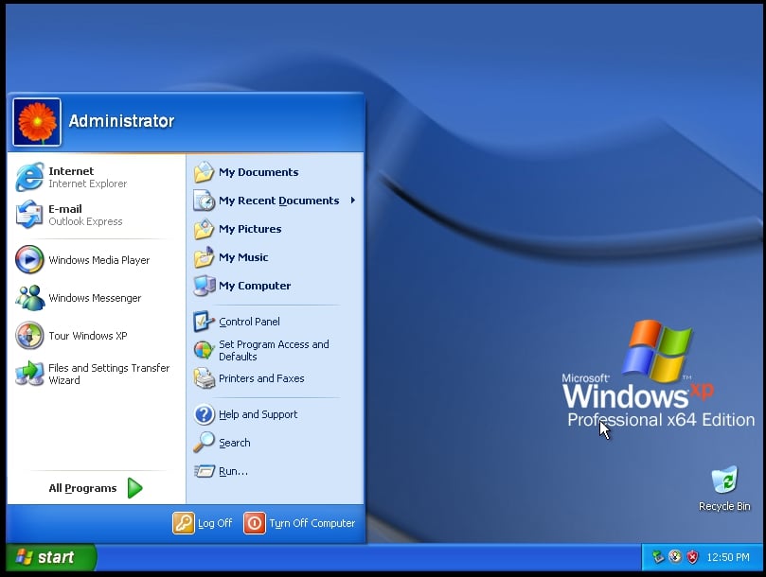Open Help and Support entry

tap(258, 414)
